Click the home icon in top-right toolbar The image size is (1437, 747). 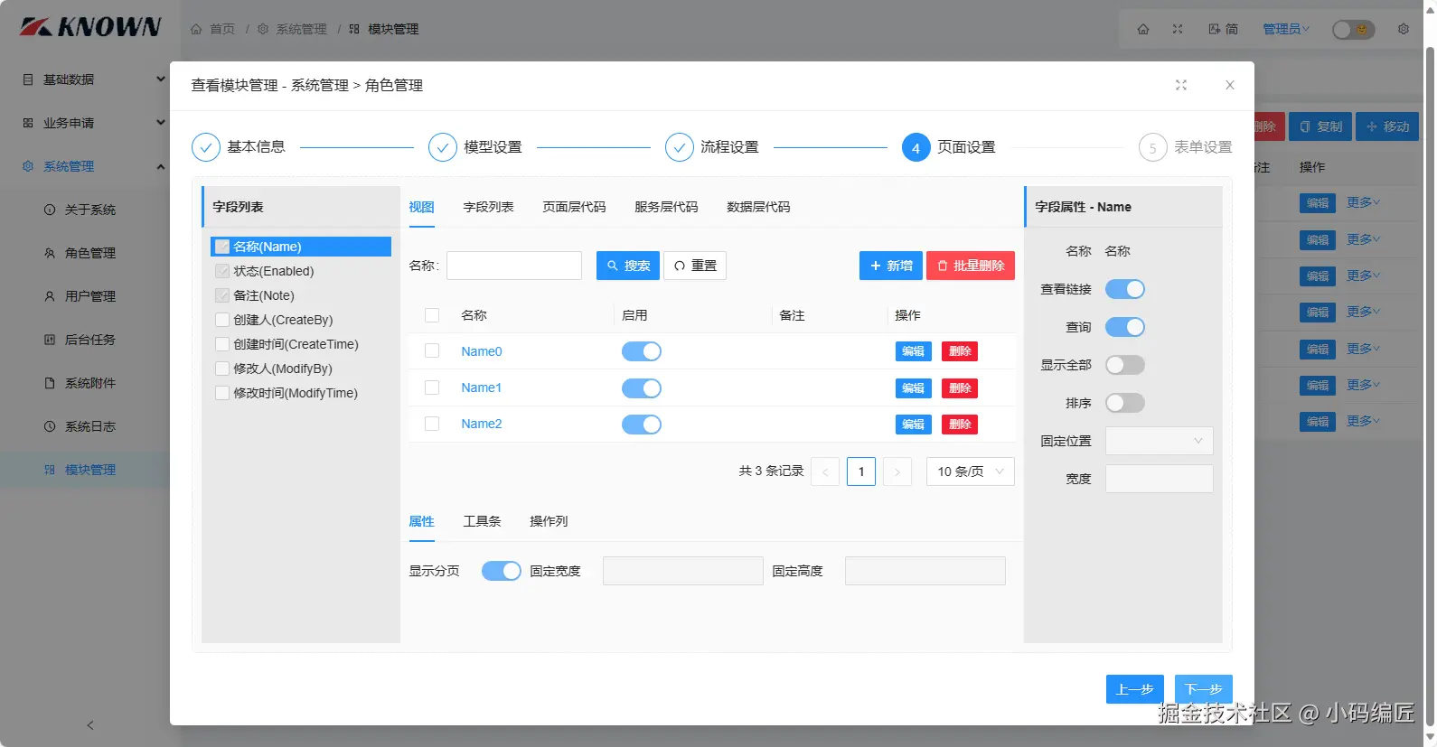coord(1143,29)
